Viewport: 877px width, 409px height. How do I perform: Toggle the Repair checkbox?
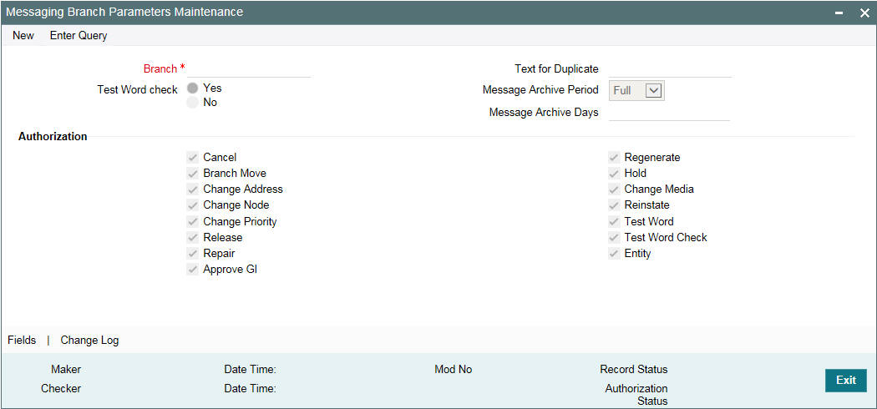coord(193,254)
